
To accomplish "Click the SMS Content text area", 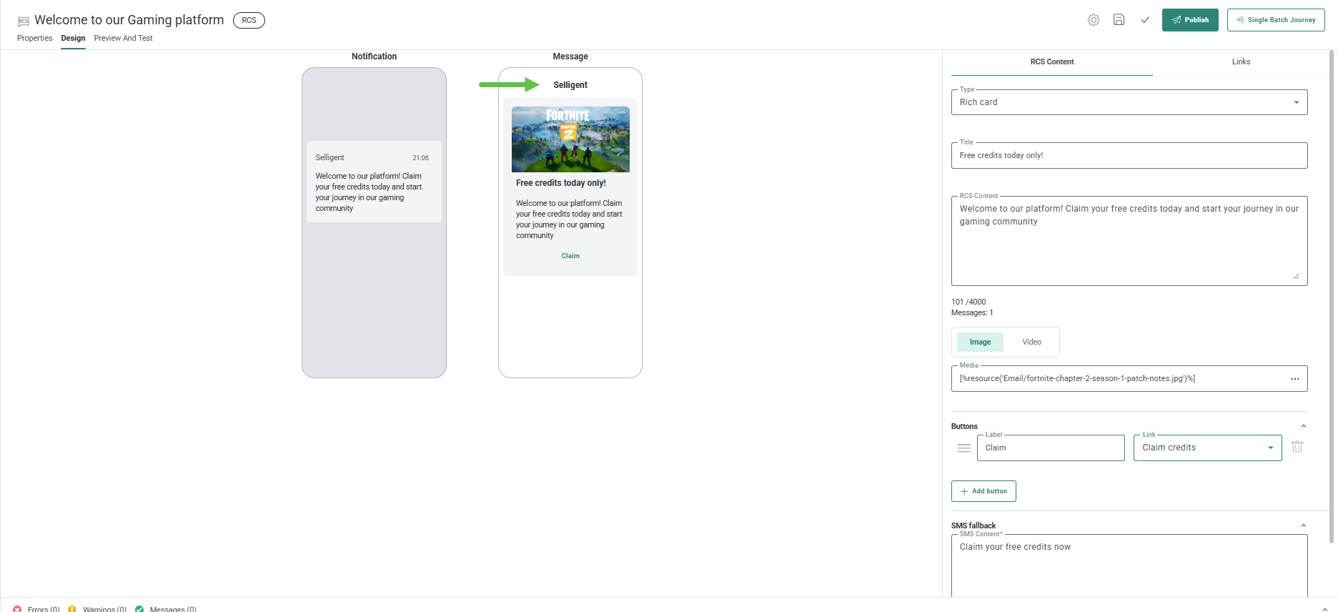I will (1129, 566).
